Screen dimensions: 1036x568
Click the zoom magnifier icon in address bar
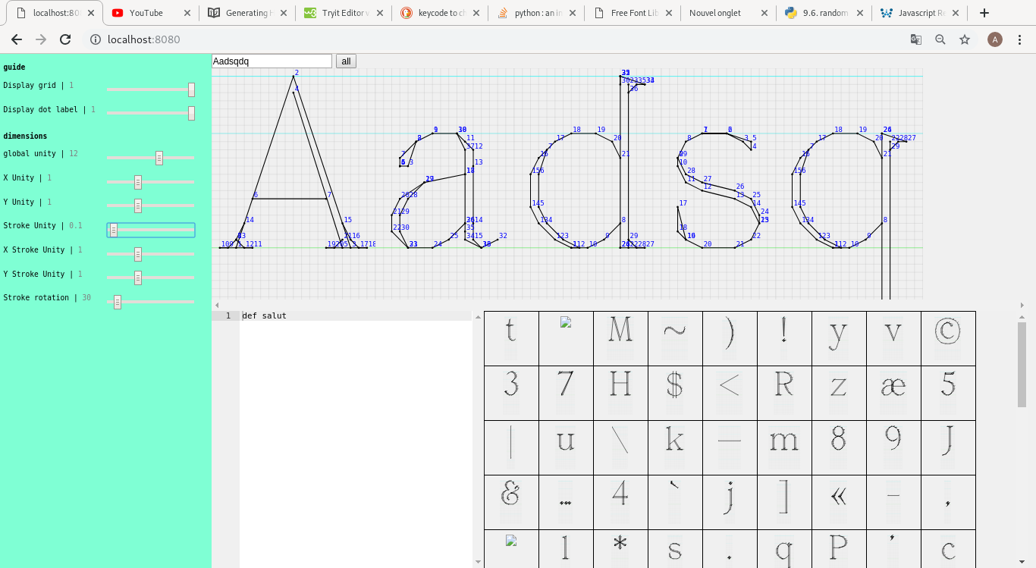(940, 39)
